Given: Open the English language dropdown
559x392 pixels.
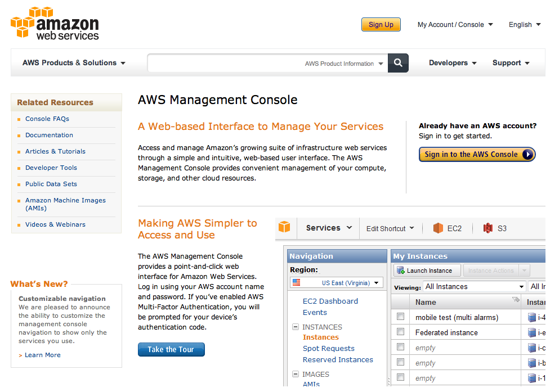Looking at the screenshot, I should [525, 25].
